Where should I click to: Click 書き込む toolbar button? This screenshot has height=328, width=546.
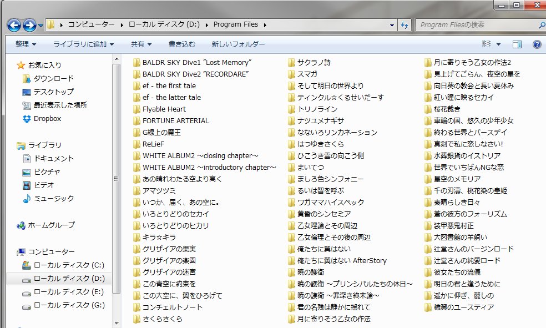pyautogui.click(x=182, y=44)
